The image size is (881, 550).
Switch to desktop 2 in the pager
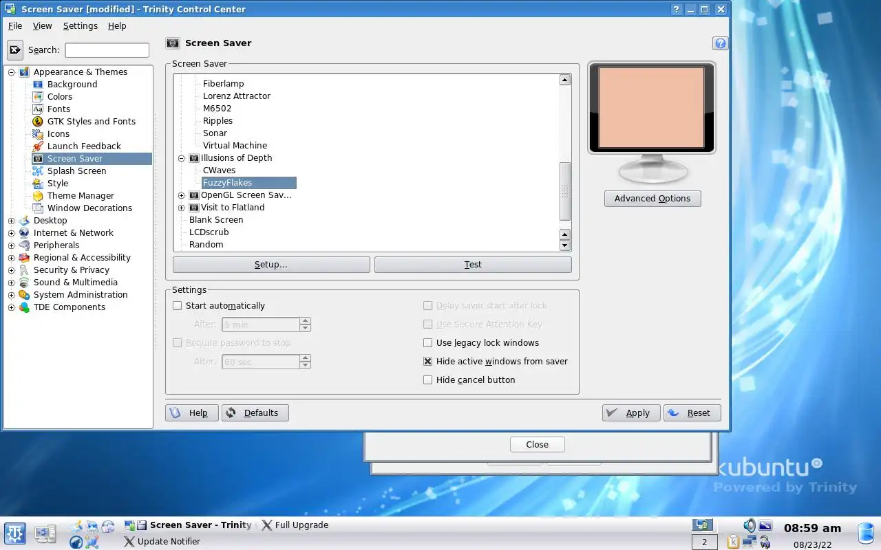pyautogui.click(x=703, y=542)
